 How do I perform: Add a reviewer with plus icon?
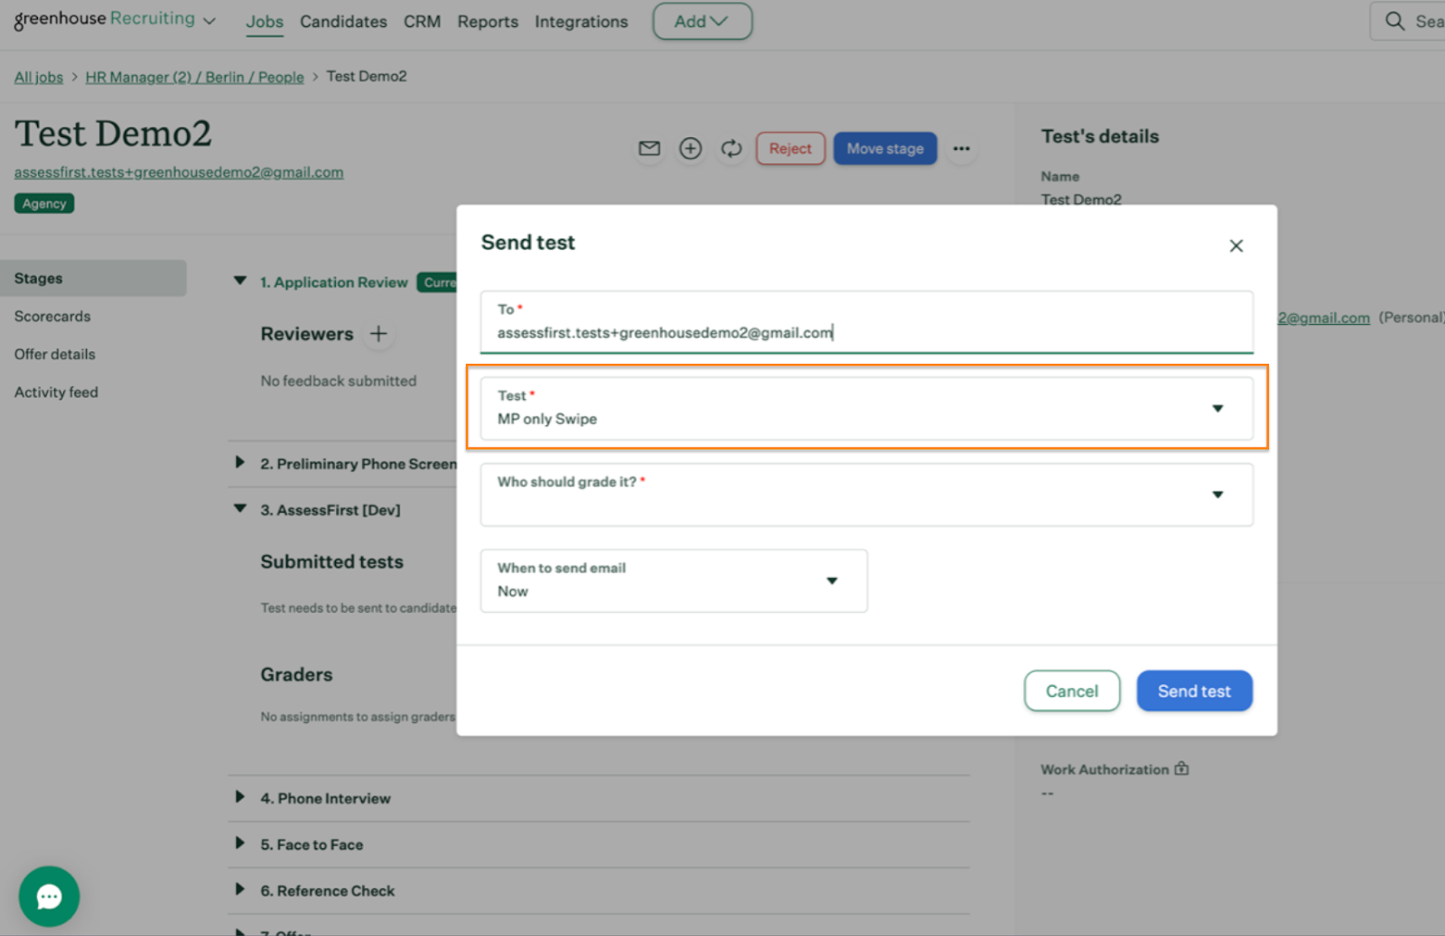(378, 334)
